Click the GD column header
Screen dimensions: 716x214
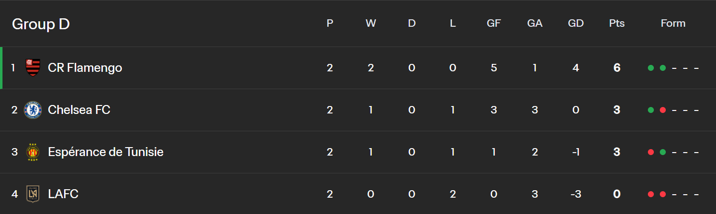576,23
